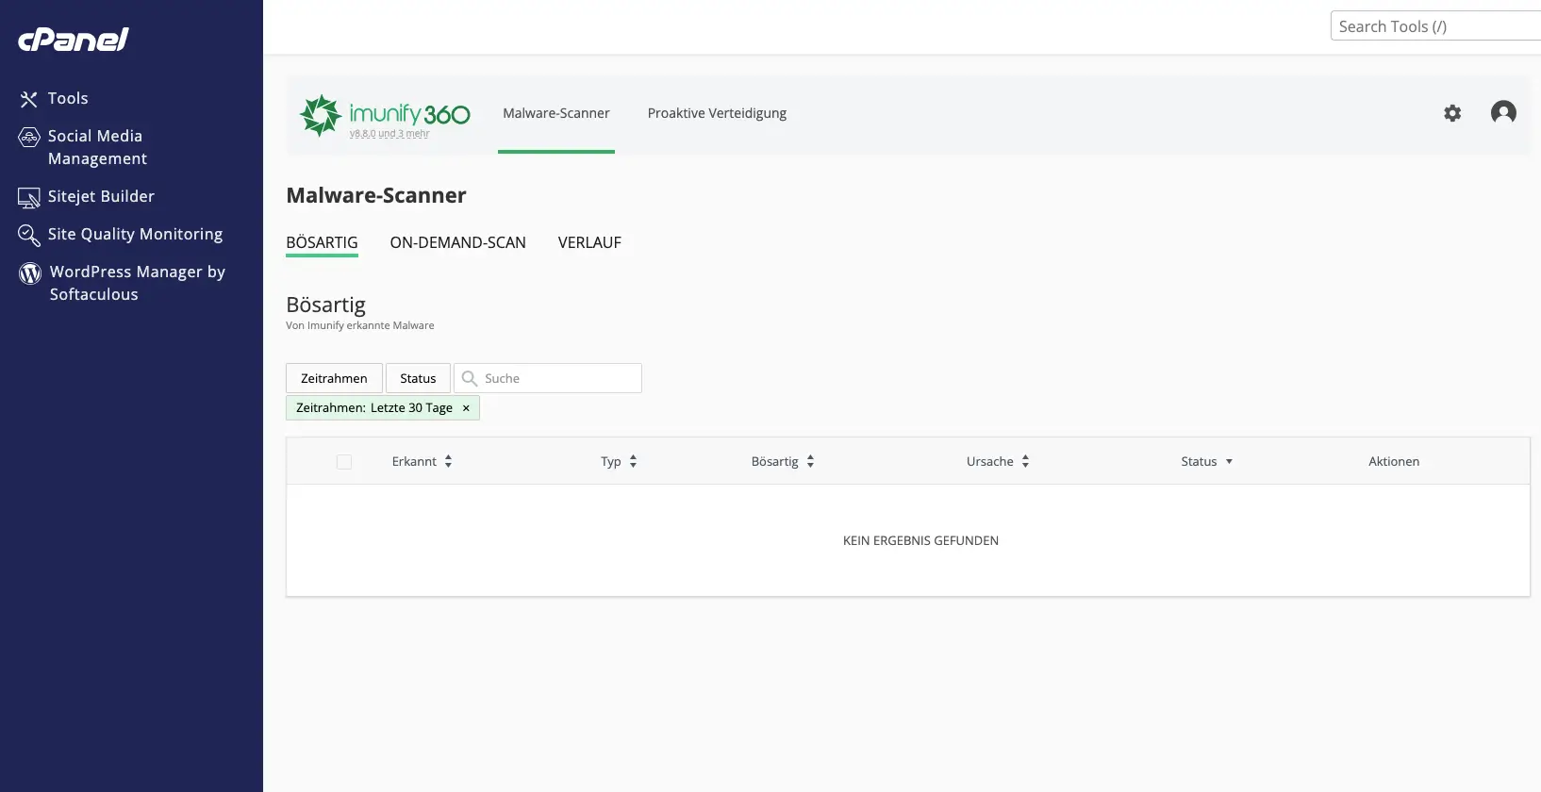
Task: Open the VERLAUF tab
Action: tap(589, 243)
